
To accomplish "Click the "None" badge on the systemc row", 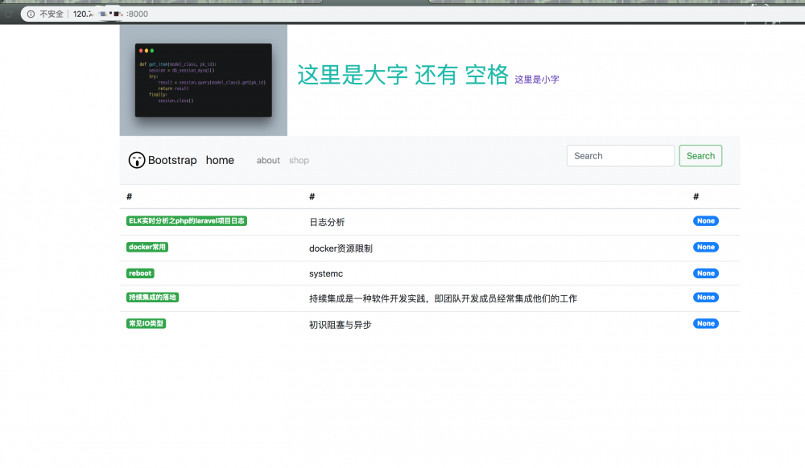I will pyautogui.click(x=705, y=273).
